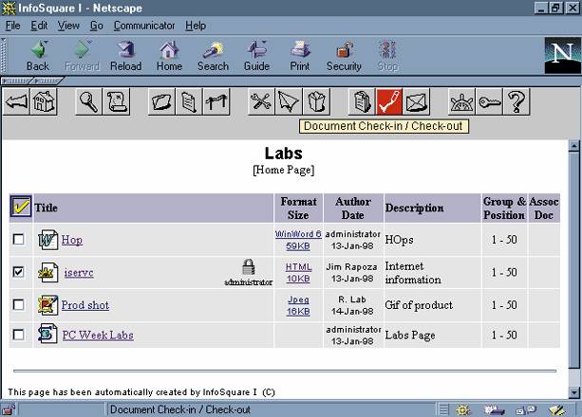This screenshot has height=417, width=582.
Task: Click the WinWord icon beside Hop
Action: tap(47, 240)
